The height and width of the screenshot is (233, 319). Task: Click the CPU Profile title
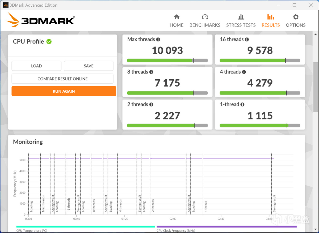28,41
